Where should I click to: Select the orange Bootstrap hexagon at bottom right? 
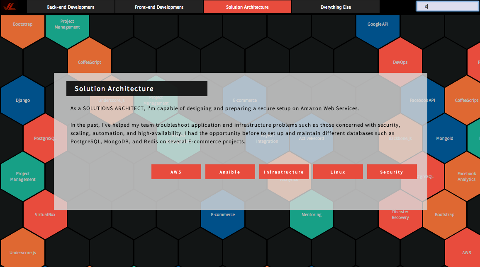click(x=444, y=214)
